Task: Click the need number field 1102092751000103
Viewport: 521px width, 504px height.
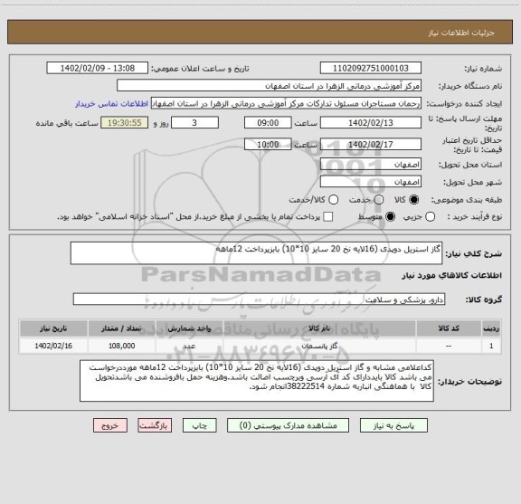Action: [371, 68]
